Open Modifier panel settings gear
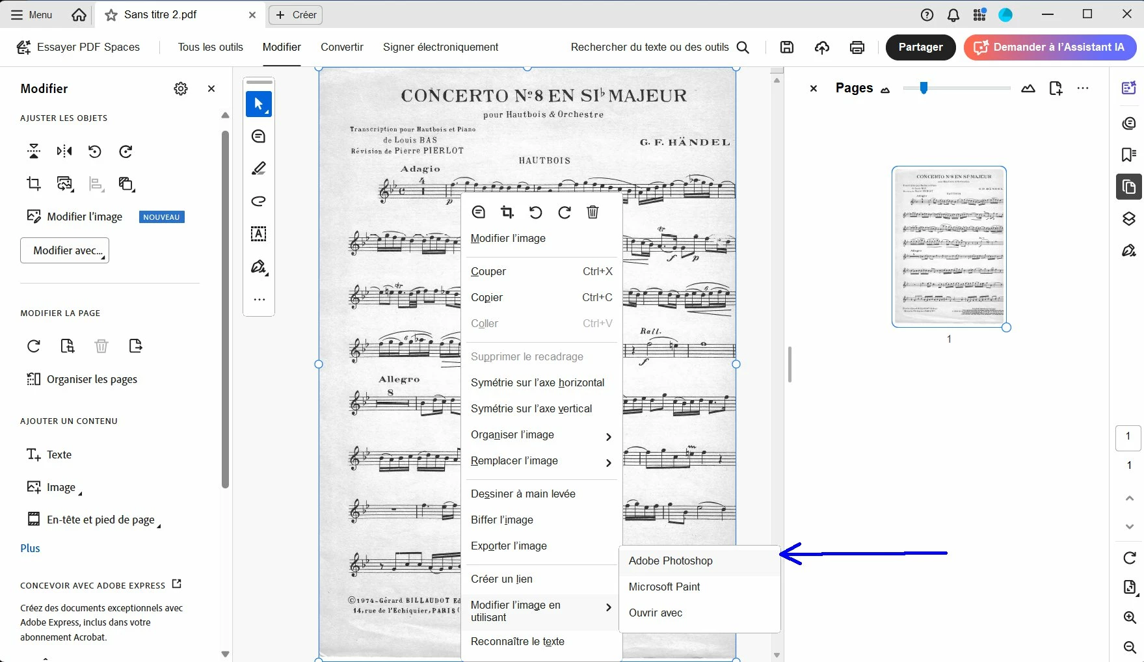The height and width of the screenshot is (662, 1144). click(181, 88)
